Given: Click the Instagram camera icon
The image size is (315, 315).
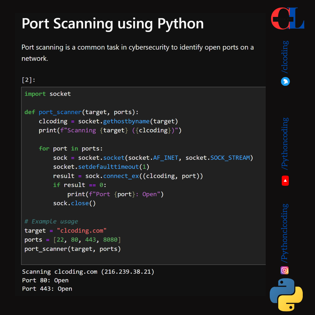Looking at the screenshot, I should coord(284,270).
